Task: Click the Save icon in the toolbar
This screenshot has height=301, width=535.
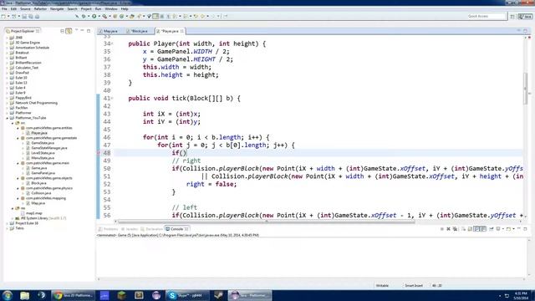Action: (24, 16)
